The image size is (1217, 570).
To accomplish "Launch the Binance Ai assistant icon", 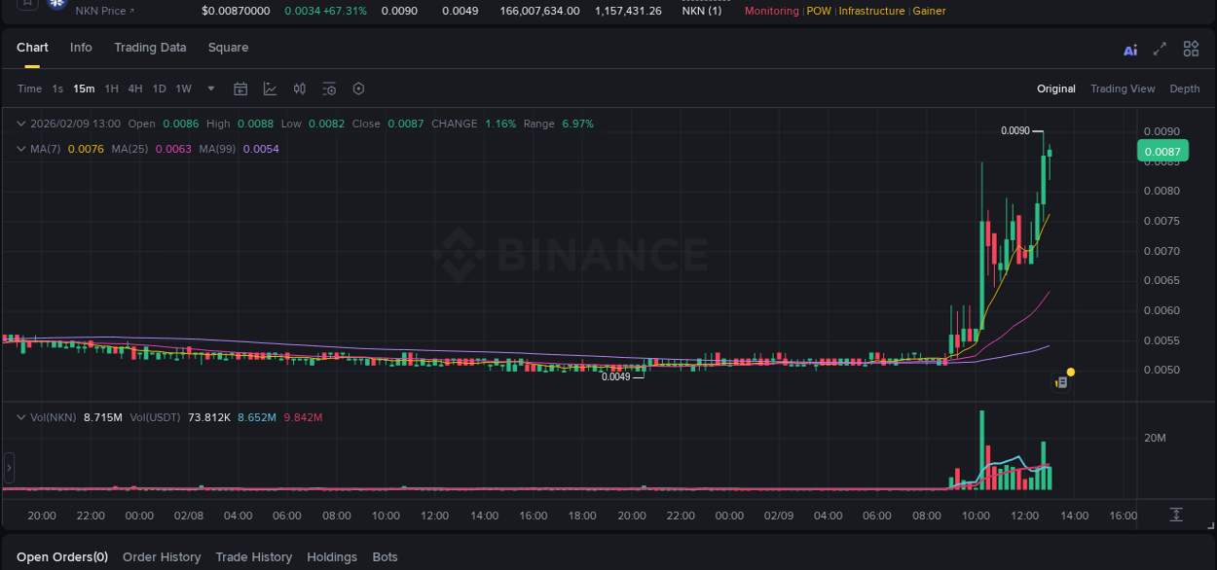I will 1130,49.
